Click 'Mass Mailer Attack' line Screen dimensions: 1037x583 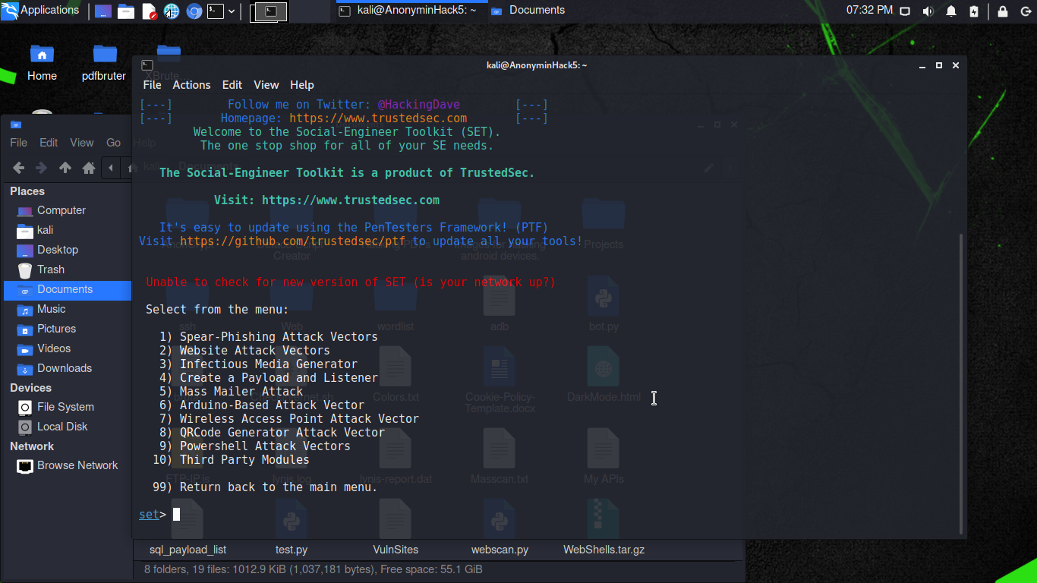click(x=241, y=392)
